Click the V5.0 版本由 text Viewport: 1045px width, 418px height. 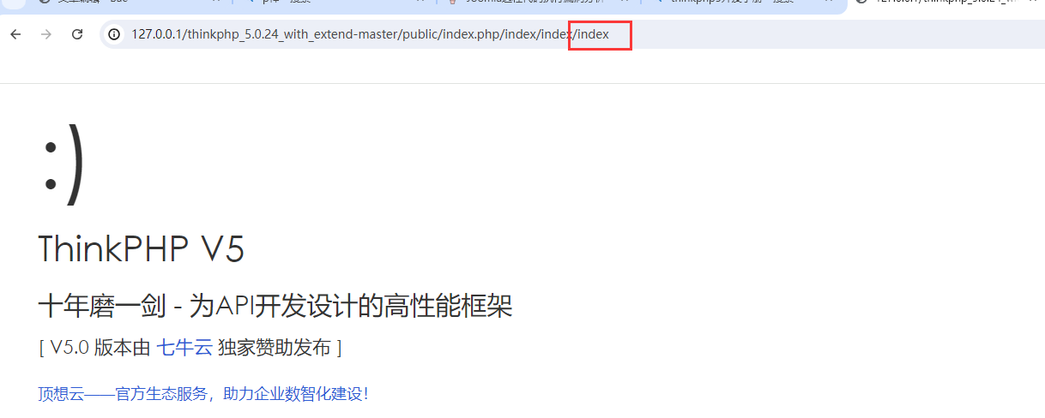(x=100, y=347)
